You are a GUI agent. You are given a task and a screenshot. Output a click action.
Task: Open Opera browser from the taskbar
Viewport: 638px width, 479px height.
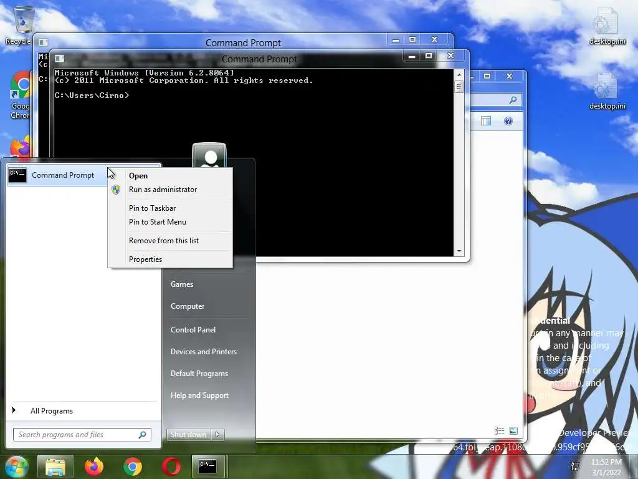[171, 467]
